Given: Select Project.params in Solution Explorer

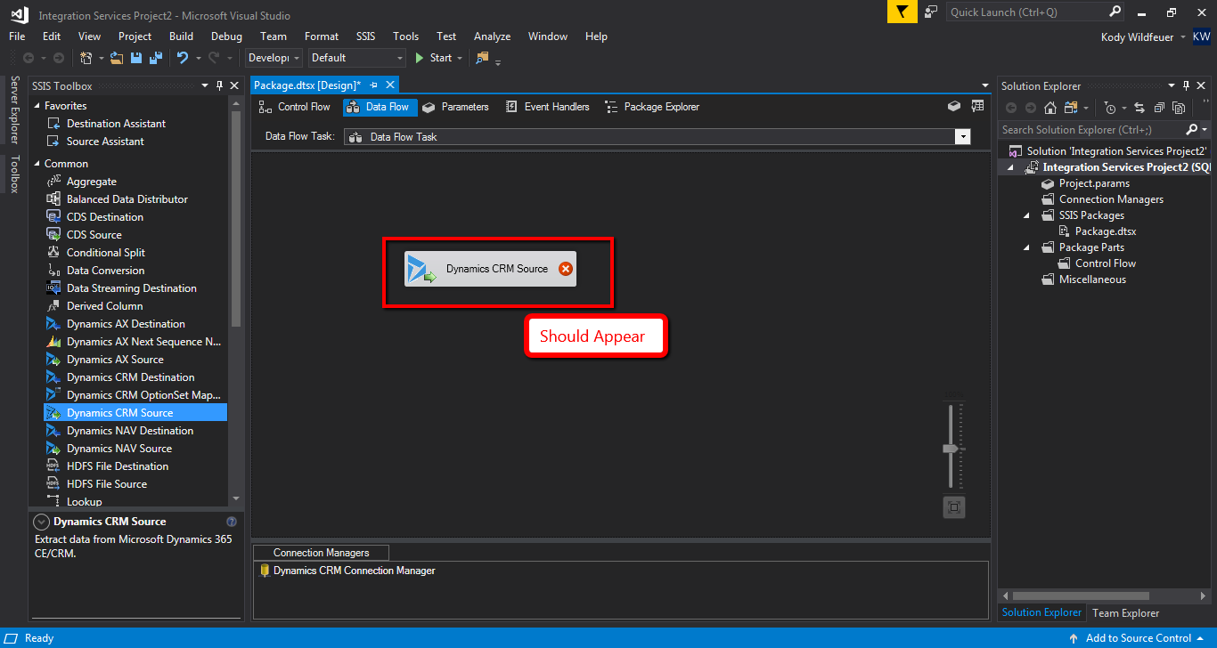Looking at the screenshot, I should tap(1094, 183).
